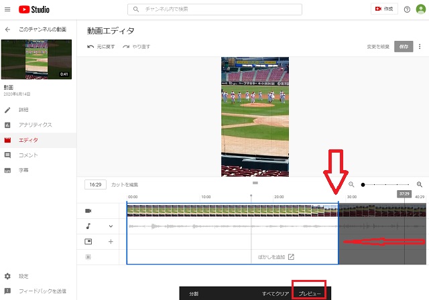
Task: Open the help question mark icon
Action: point(407,9)
